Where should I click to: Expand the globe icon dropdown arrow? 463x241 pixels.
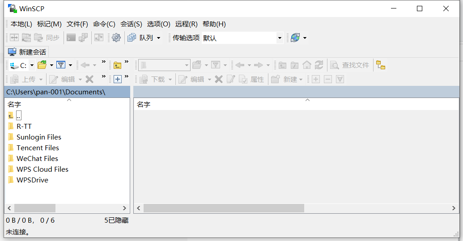(x=305, y=38)
